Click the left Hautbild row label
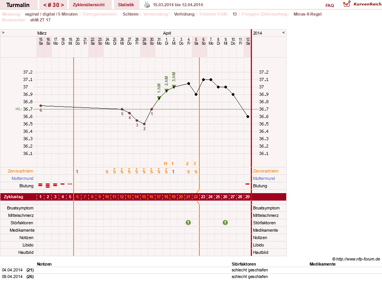The image size is (382, 287). [26, 252]
